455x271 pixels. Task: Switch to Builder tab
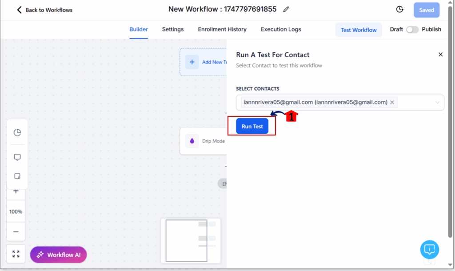tap(139, 29)
